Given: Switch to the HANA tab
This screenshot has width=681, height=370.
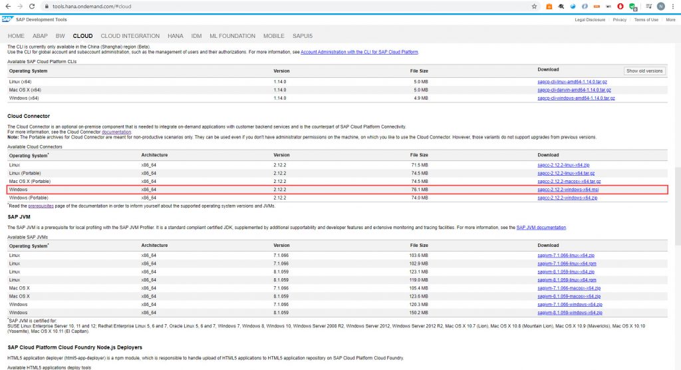Looking at the screenshot, I should (176, 36).
